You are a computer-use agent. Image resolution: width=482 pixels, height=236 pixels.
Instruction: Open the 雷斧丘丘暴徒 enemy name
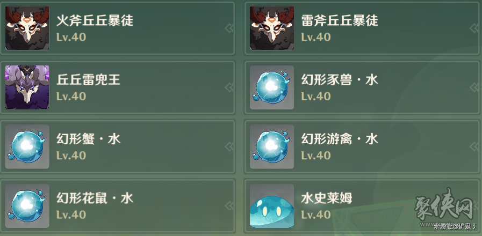pyautogui.click(x=340, y=21)
